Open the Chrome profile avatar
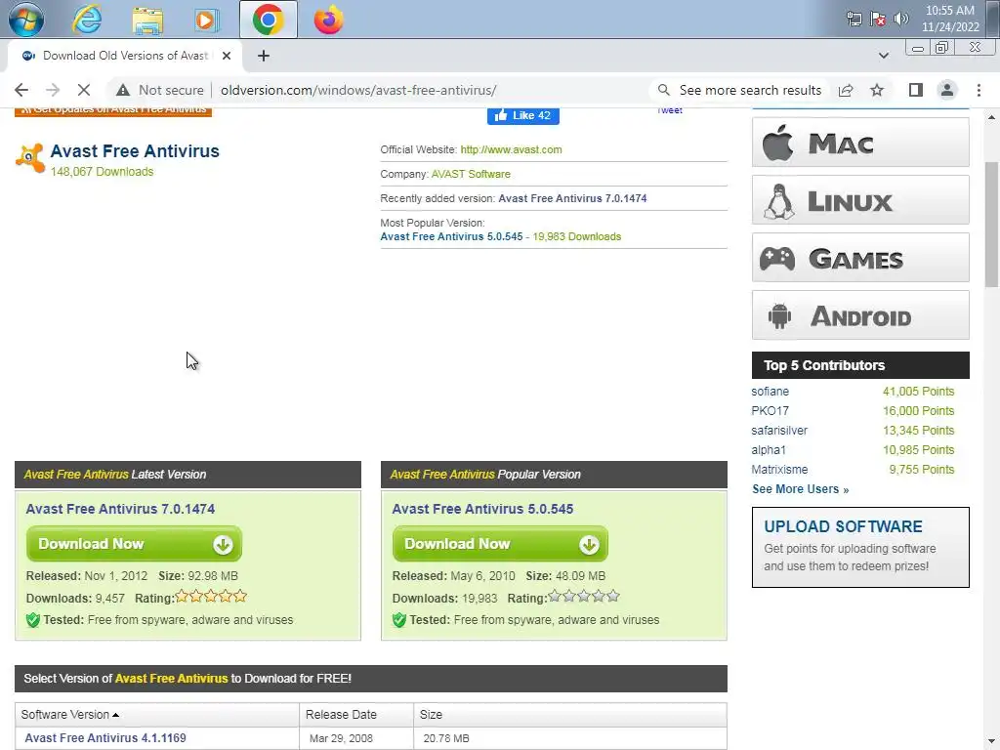 pos(947,90)
